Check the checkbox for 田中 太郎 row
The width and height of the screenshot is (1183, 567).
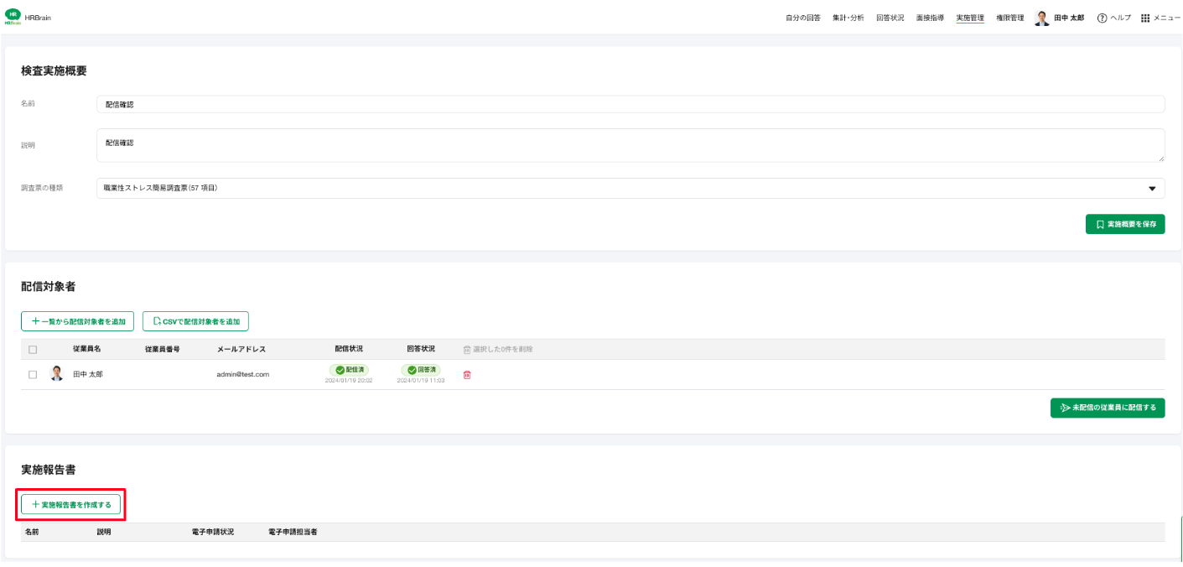33,375
